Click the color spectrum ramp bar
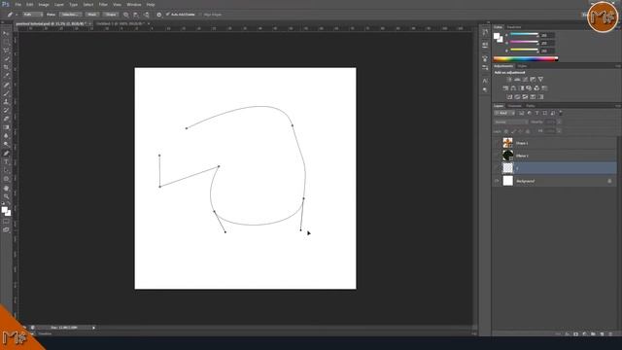This screenshot has width=622, height=350. [526, 58]
